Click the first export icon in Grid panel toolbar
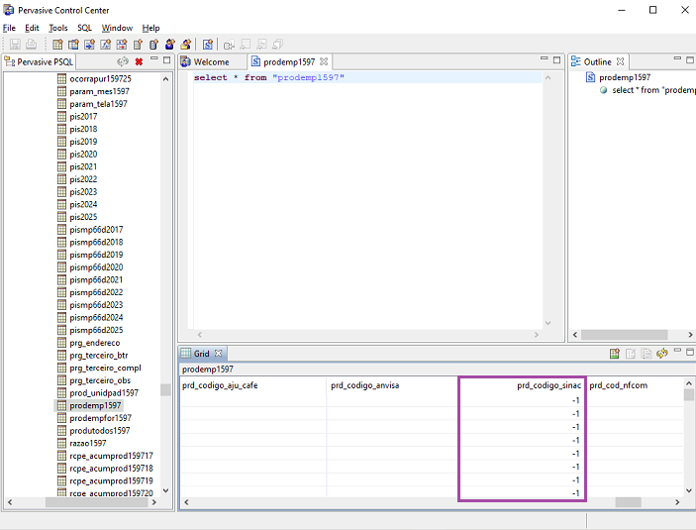 click(x=615, y=354)
